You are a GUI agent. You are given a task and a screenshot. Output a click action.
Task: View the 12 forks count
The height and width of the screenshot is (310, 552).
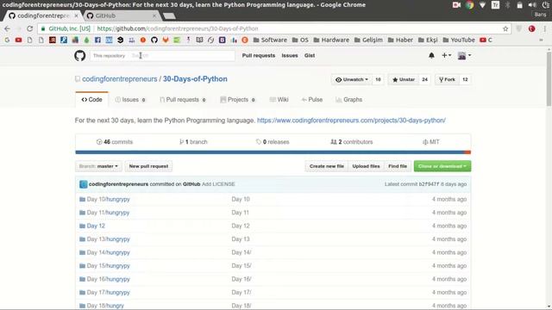[x=465, y=80]
